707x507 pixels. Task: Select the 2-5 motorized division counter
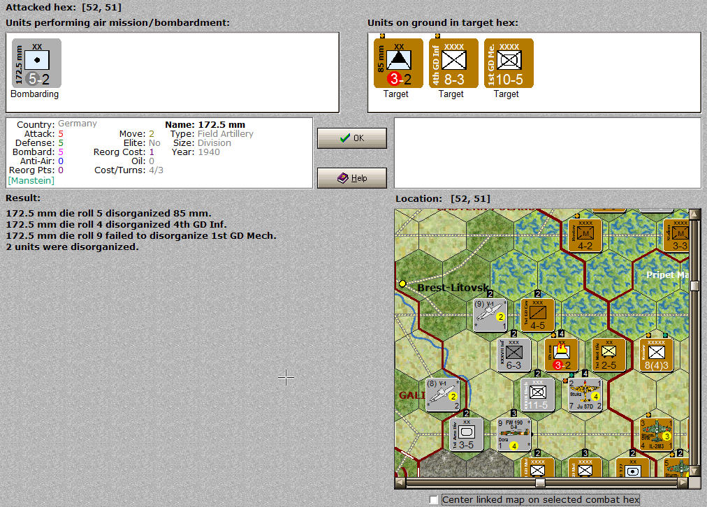[608, 355]
